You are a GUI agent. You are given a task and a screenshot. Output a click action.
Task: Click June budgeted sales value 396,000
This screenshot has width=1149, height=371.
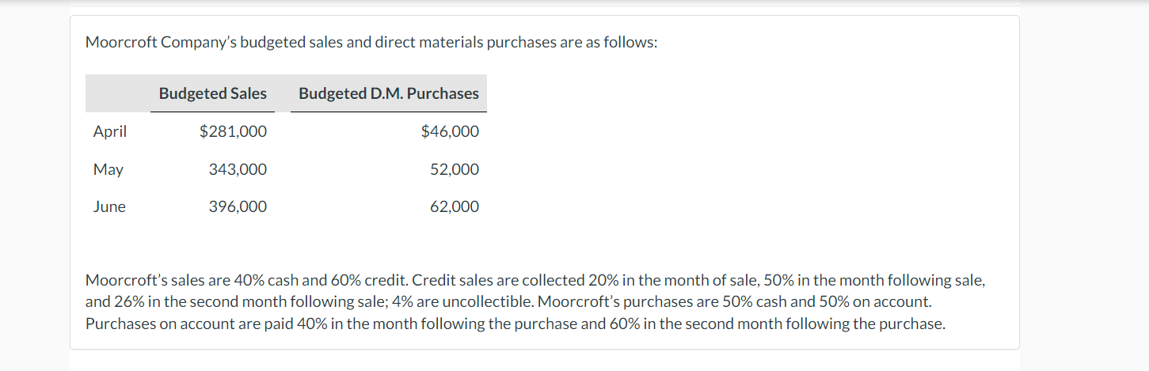pos(238,206)
